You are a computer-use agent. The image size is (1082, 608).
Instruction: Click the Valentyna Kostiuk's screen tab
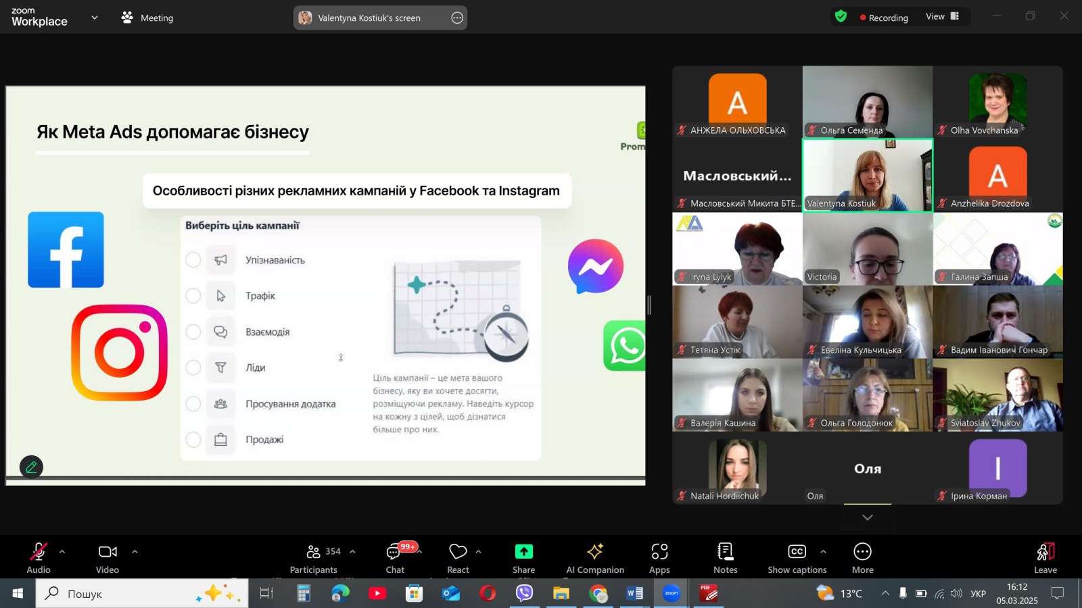point(380,18)
